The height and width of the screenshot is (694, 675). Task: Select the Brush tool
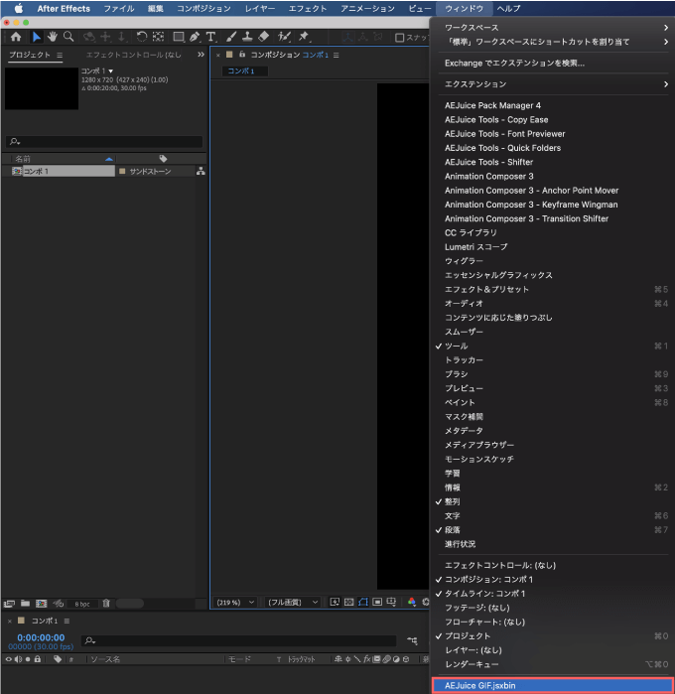[231, 37]
